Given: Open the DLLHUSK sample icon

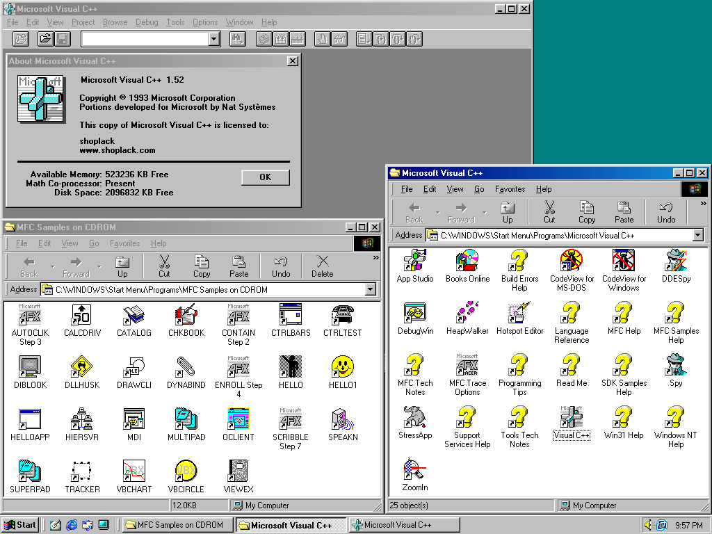Looking at the screenshot, I should (82, 366).
